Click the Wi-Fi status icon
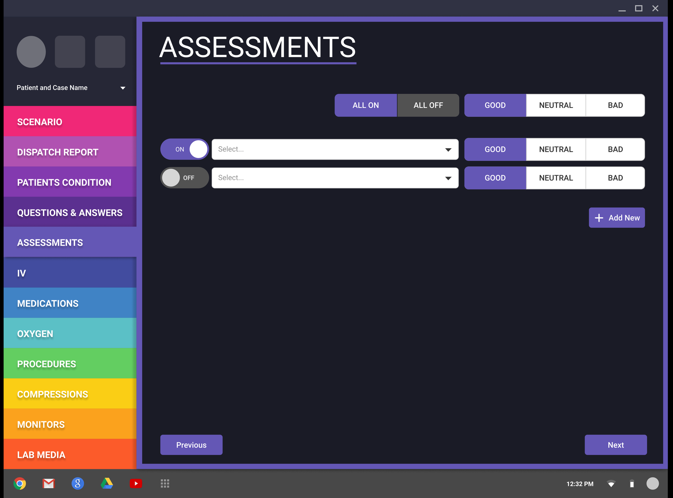This screenshot has width=673, height=498. (611, 484)
